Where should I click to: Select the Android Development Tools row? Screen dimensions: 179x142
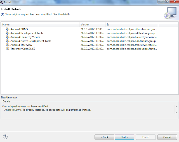89,33
